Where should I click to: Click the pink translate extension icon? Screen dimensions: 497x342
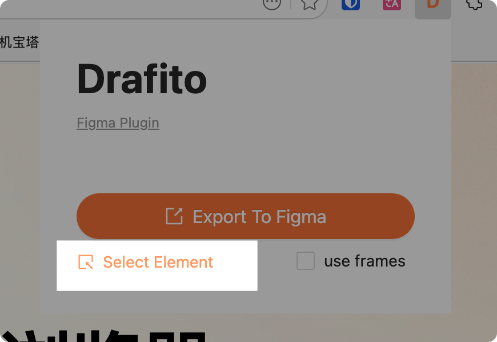[x=392, y=5]
